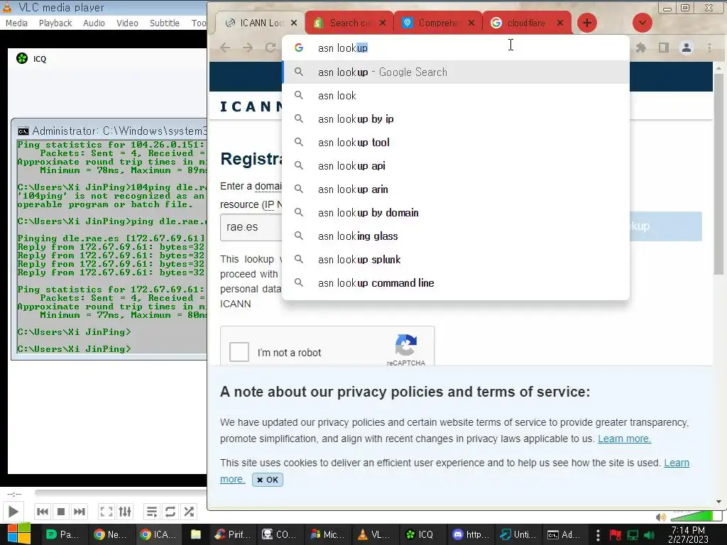Viewport: 727px width, 545px height.
Task: Open VLC Video menu
Action: coord(127,23)
